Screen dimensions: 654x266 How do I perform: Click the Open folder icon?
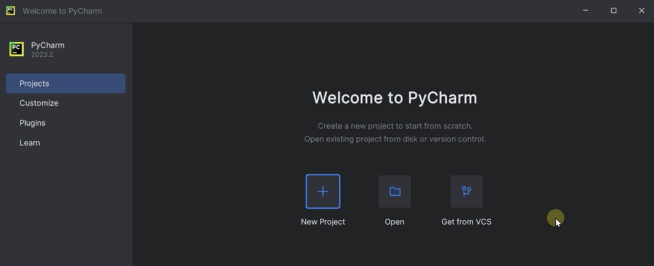coord(395,191)
